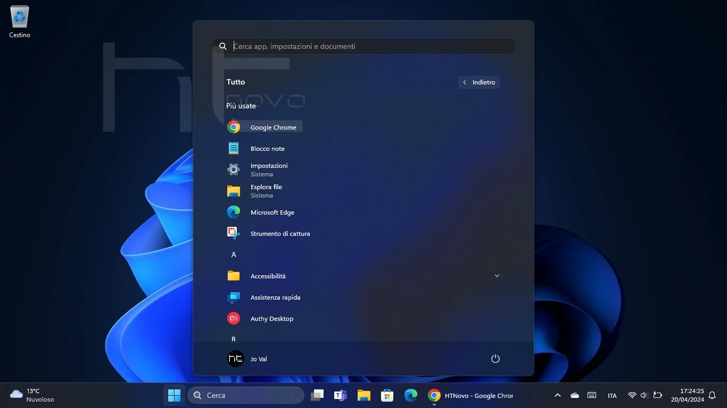Click the ITA language indicator
The width and height of the screenshot is (727, 408).
(x=612, y=395)
